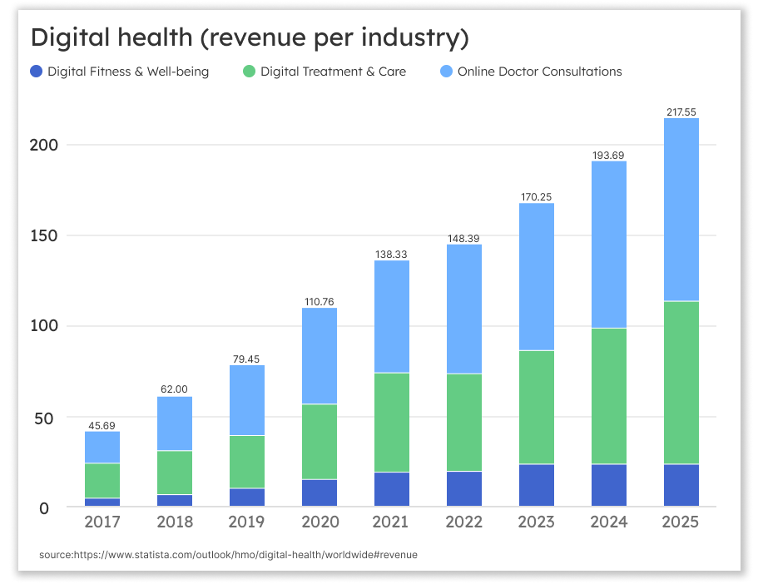
Task: Click the 150 y-axis label
Action: coord(43,236)
